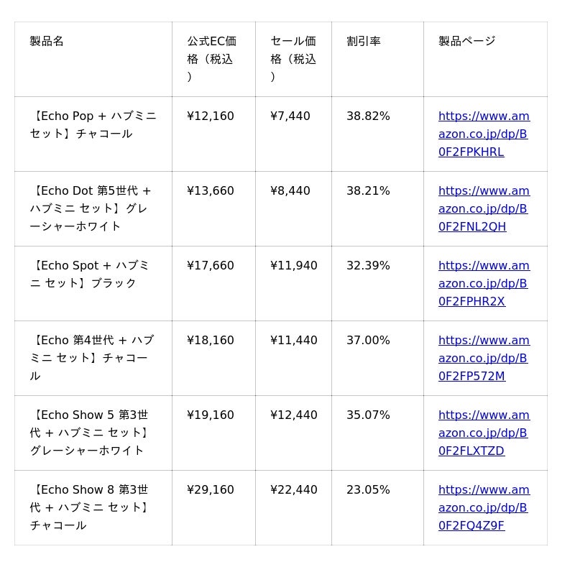
Task: Click the 製品ページ column header
Action: pos(467,41)
